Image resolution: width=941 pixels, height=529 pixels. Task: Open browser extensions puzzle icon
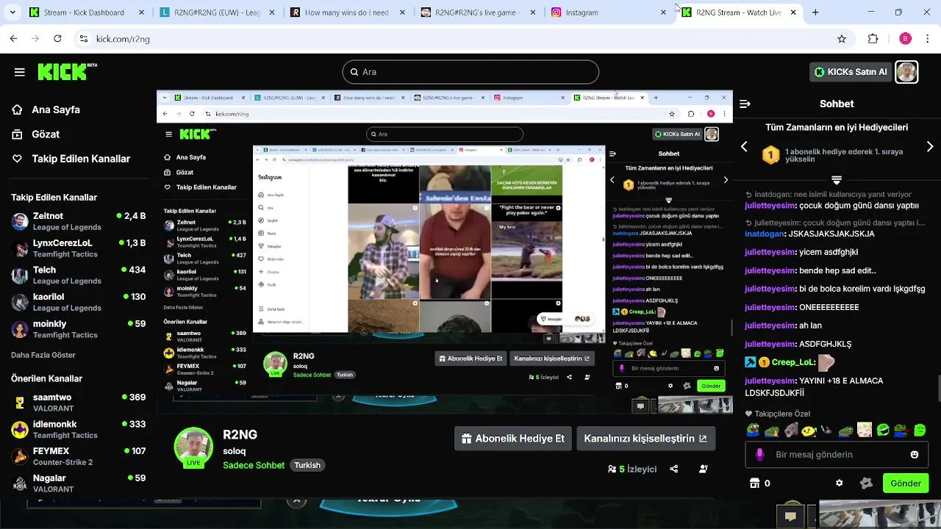[873, 39]
